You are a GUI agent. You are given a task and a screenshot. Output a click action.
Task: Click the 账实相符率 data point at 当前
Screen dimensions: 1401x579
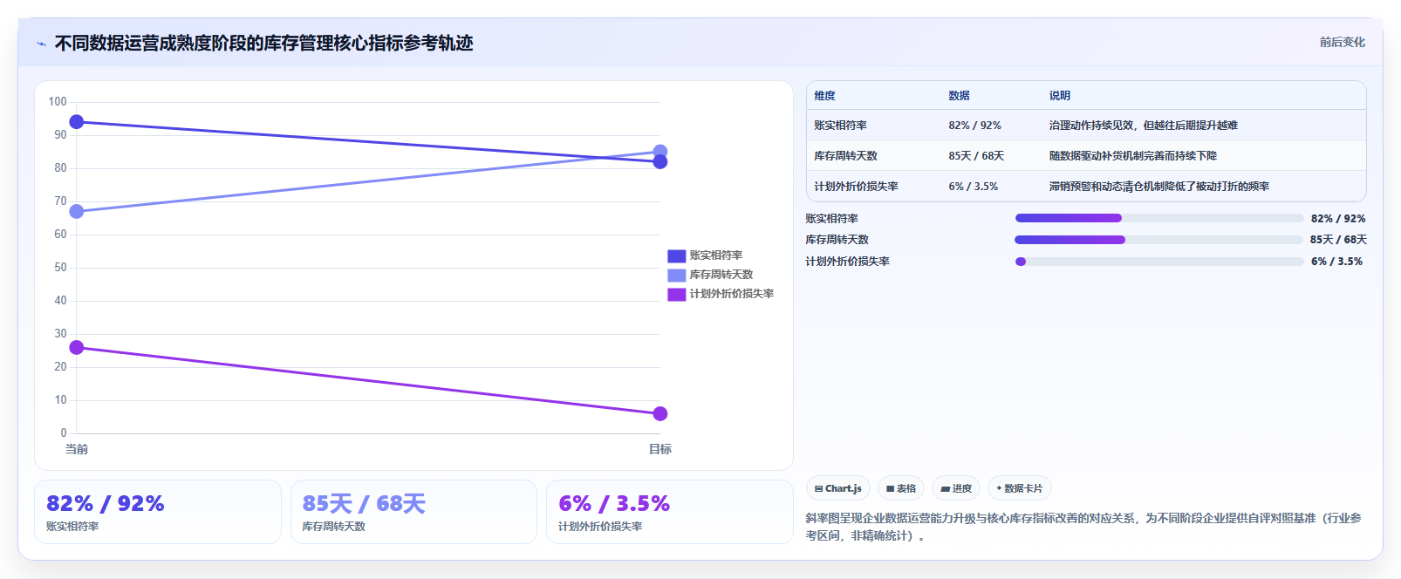pos(77,122)
